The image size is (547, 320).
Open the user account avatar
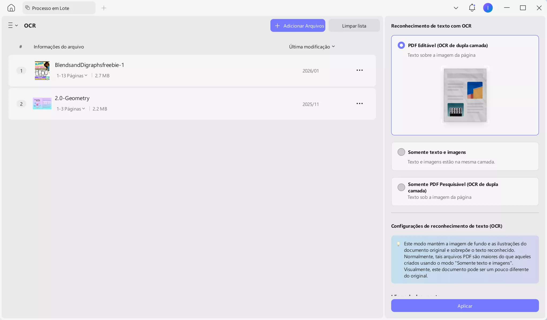pyautogui.click(x=488, y=8)
